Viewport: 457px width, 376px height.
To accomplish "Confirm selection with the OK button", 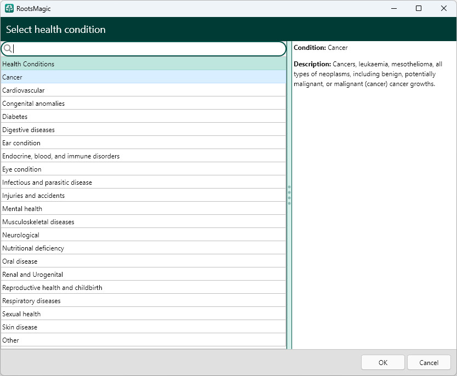I will tap(382, 362).
